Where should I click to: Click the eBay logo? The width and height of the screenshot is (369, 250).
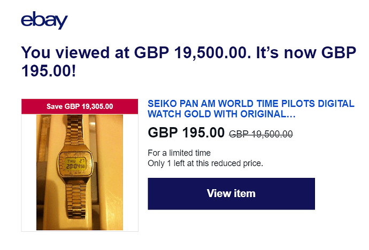[44, 20]
